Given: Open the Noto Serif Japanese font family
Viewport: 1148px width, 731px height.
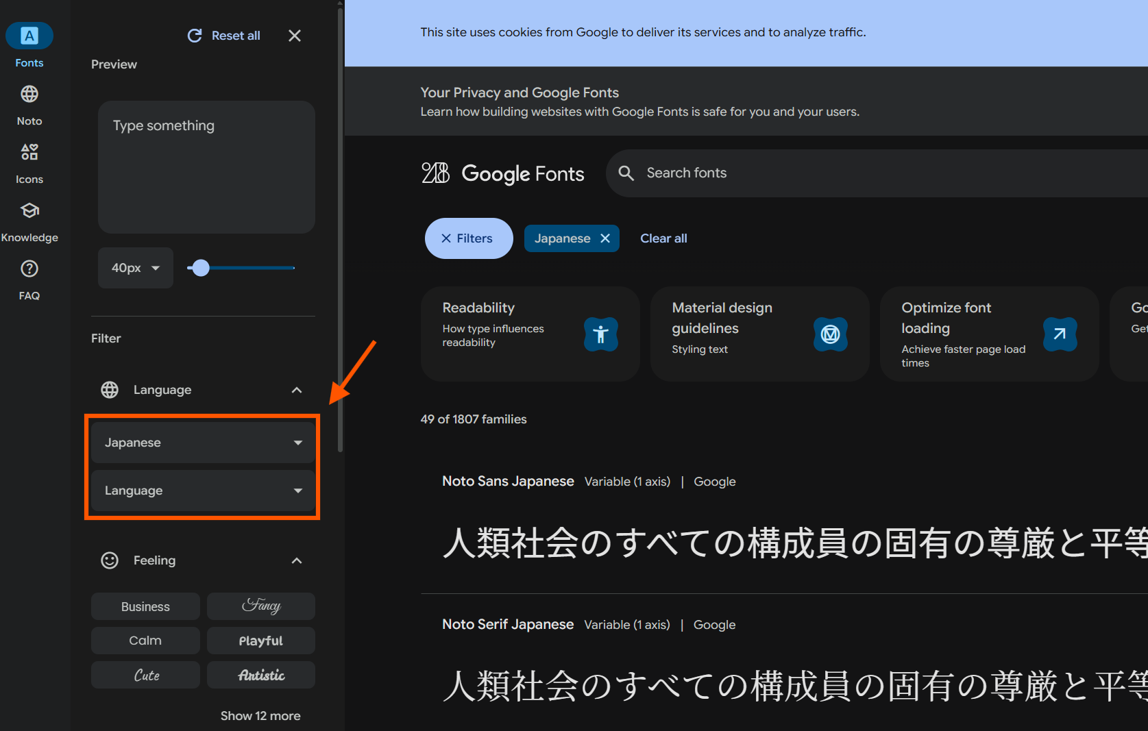Looking at the screenshot, I should (x=508, y=625).
